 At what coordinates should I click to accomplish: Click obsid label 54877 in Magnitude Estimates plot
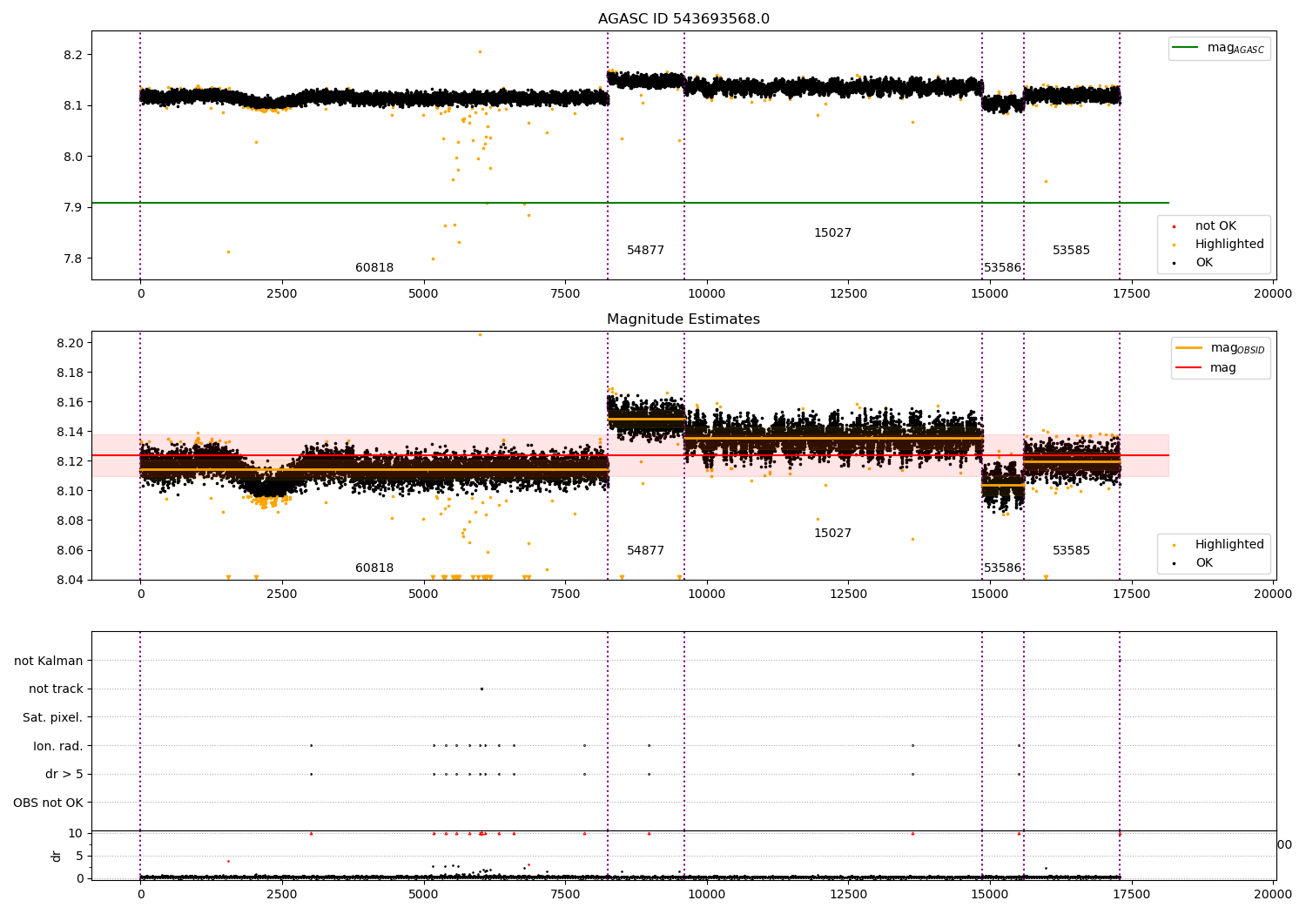pyautogui.click(x=645, y=551)
